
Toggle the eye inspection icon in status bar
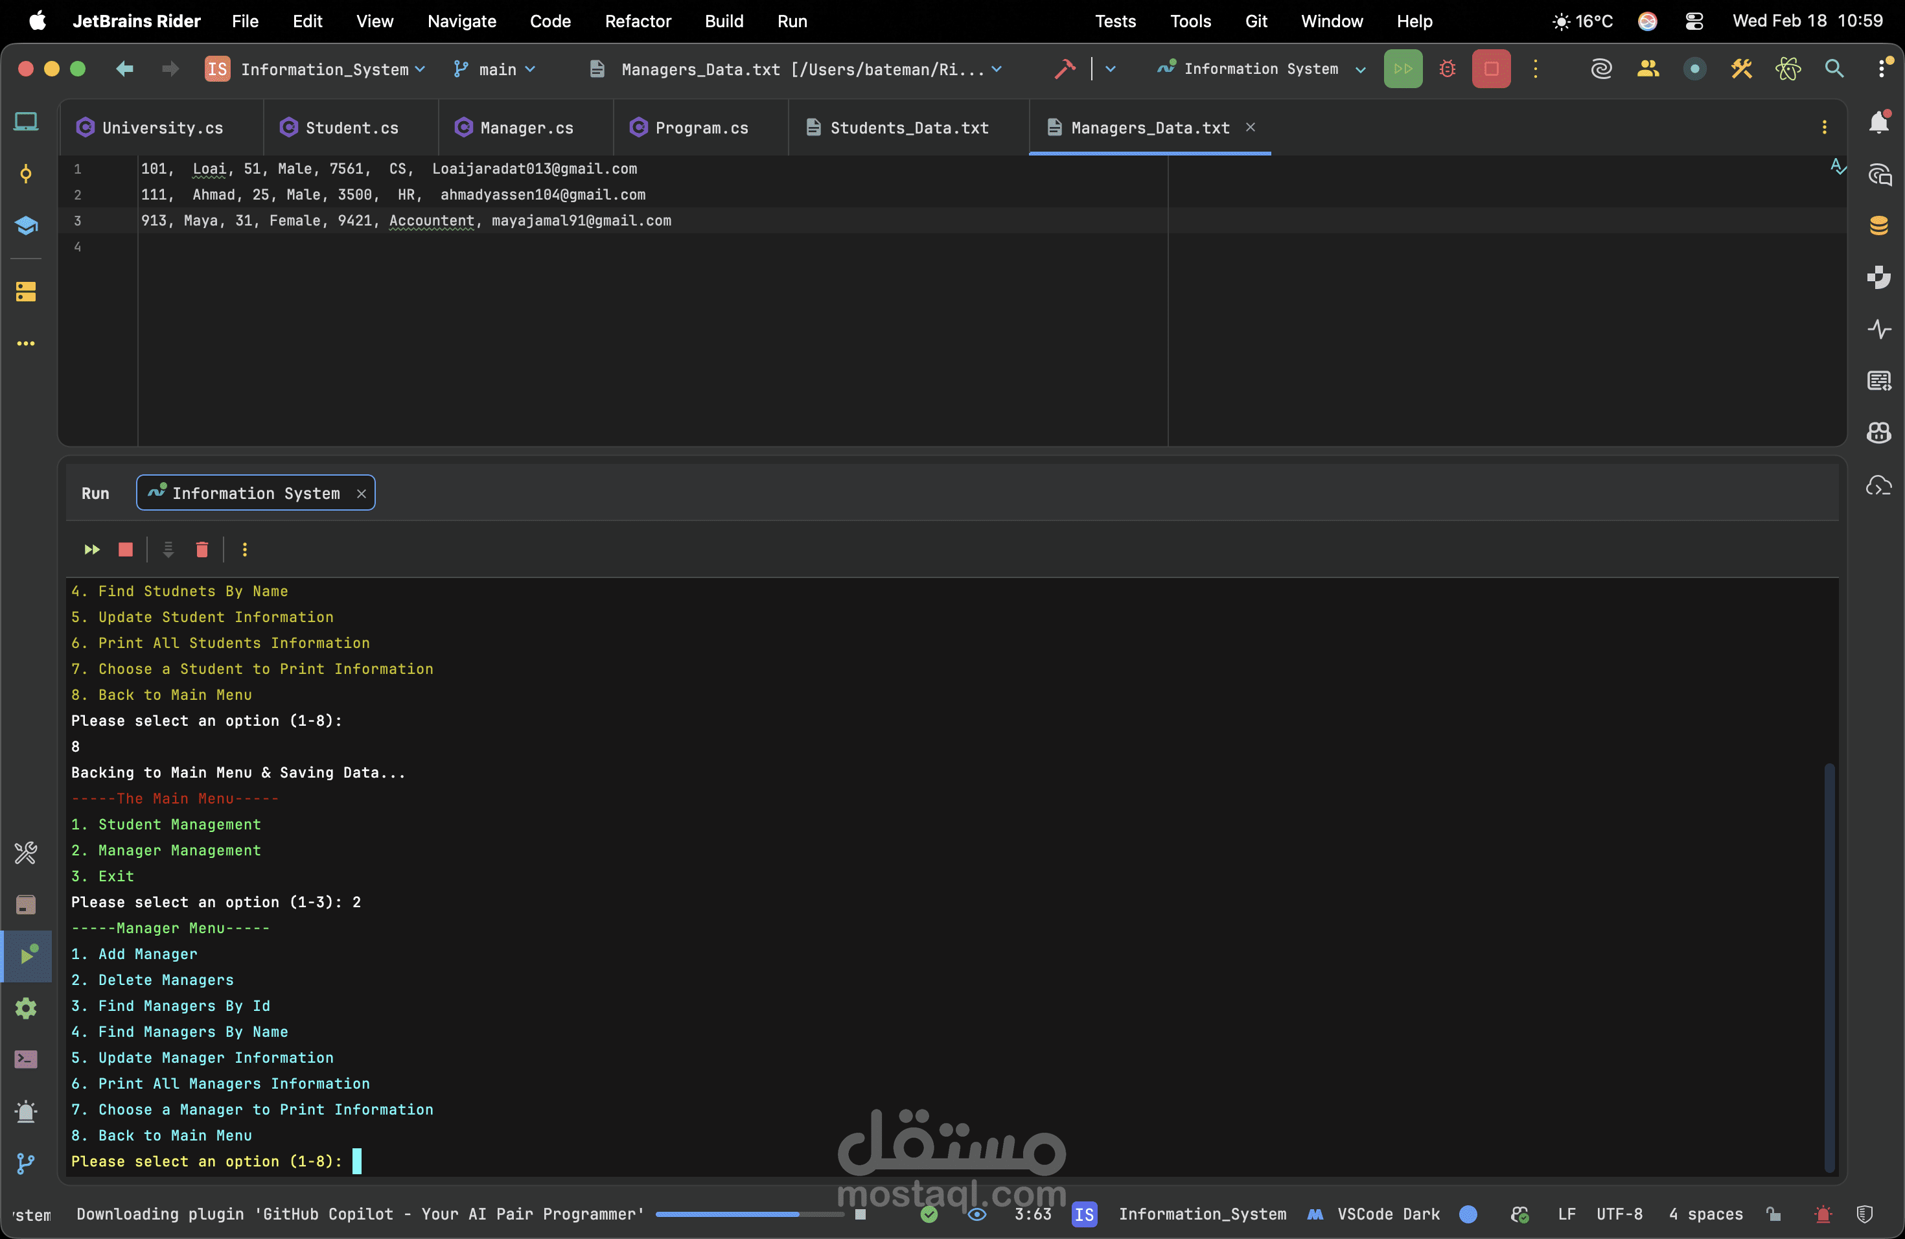pos(976,1214)
